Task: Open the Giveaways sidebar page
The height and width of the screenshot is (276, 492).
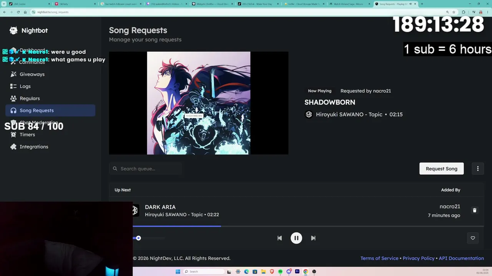Action: (50, 74)
